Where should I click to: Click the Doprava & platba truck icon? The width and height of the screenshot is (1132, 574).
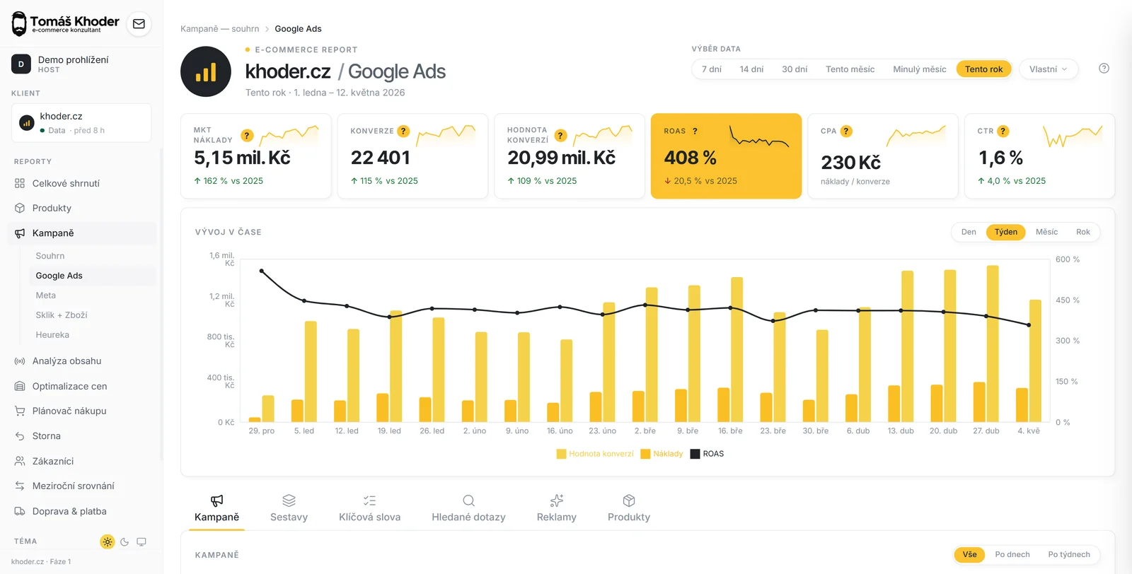20,511
